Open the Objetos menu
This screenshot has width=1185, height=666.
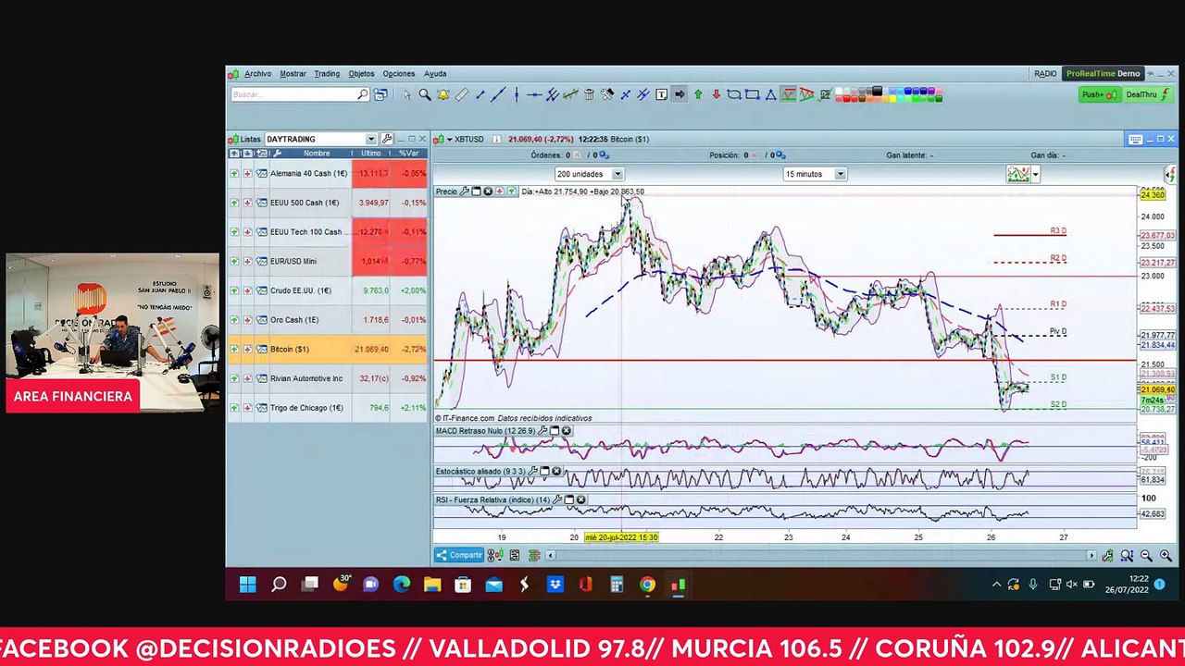[361, 74]
